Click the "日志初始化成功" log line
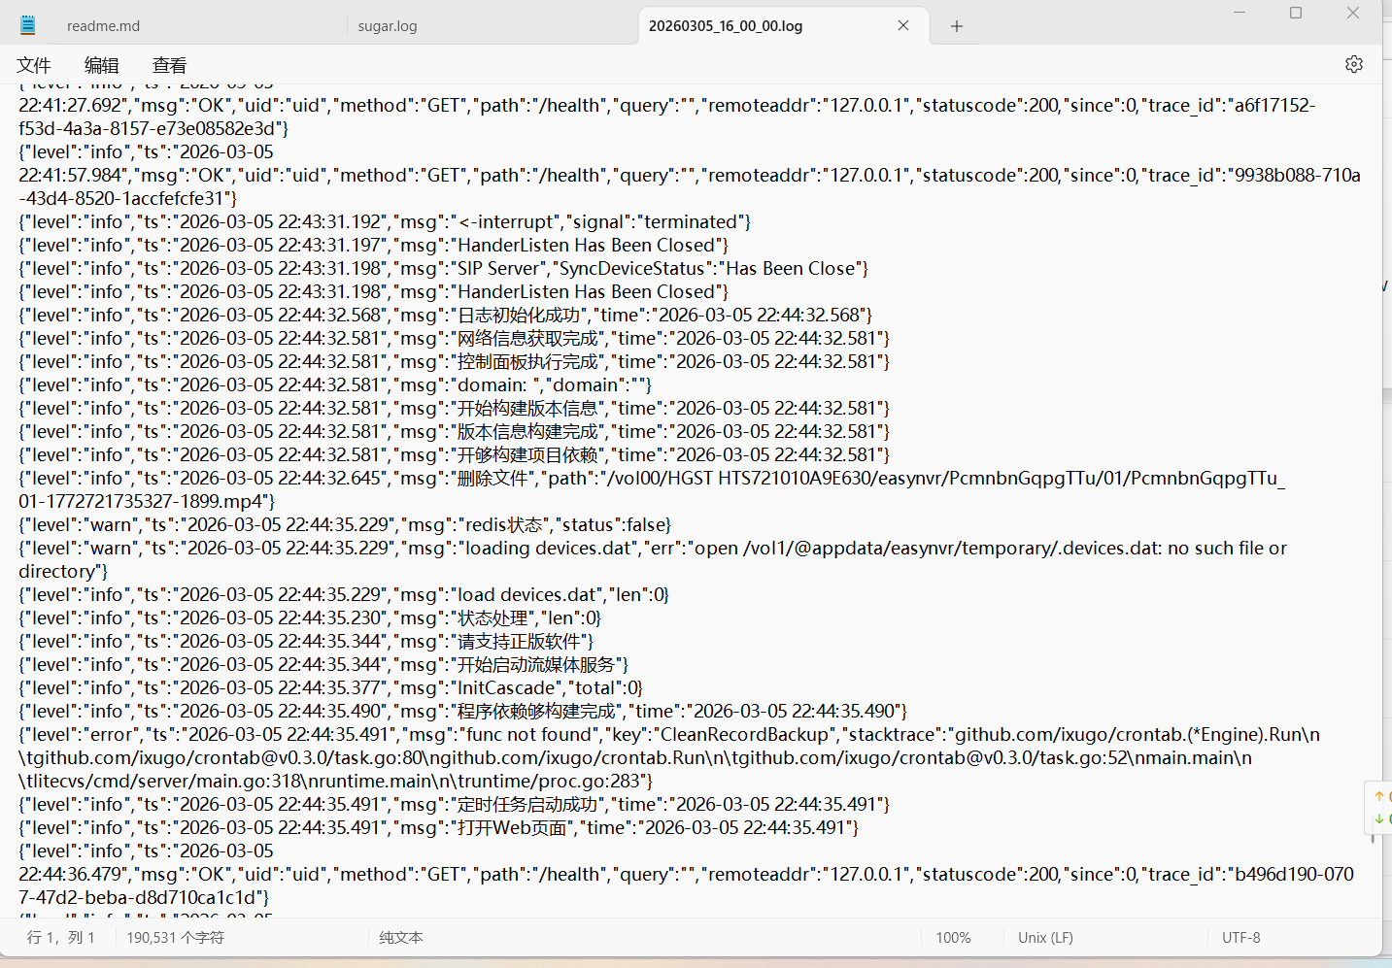Image resolution: width=1392 pixels, height=968 pixels. tap(446, 316)
